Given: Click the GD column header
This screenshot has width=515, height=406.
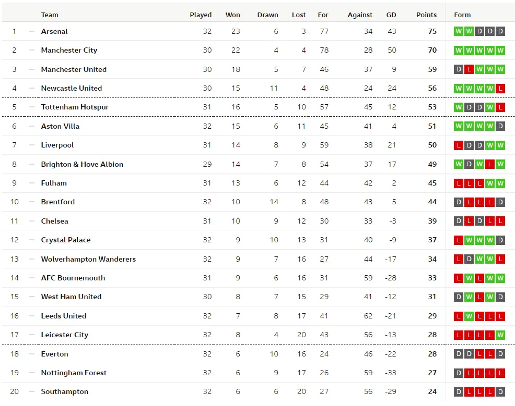Looking at the screenshot, I should tap(391, 15).
